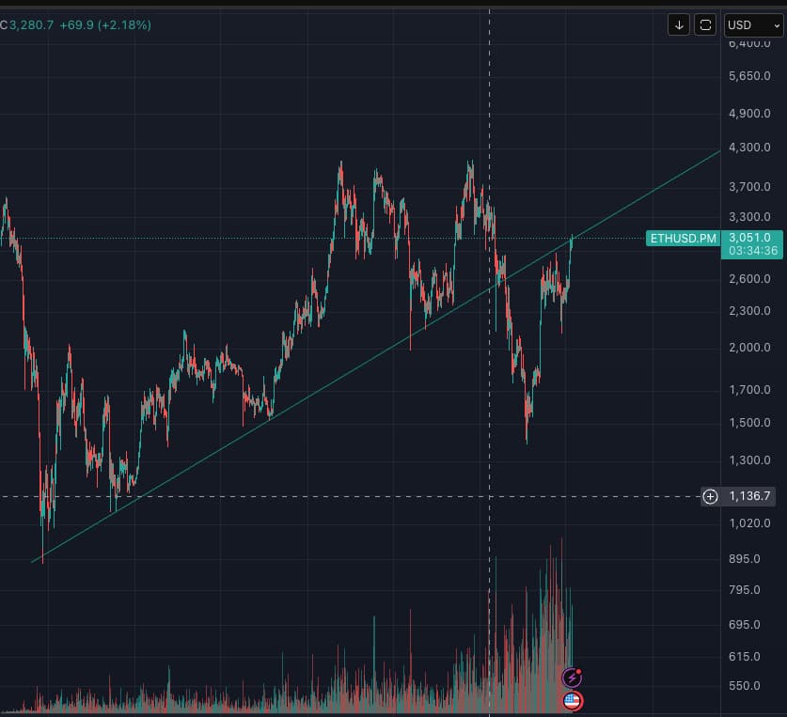This screenshot has height=717, width=787.
Task: Click the 3,051.0 current price tag
Action: pos(749,238)
